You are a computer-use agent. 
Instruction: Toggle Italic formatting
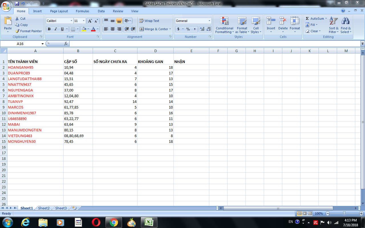coord(56,29)
